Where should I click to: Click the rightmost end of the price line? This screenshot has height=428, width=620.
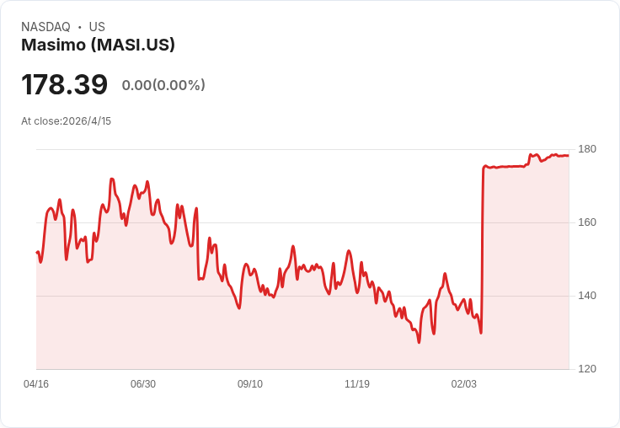pos(569,156)
